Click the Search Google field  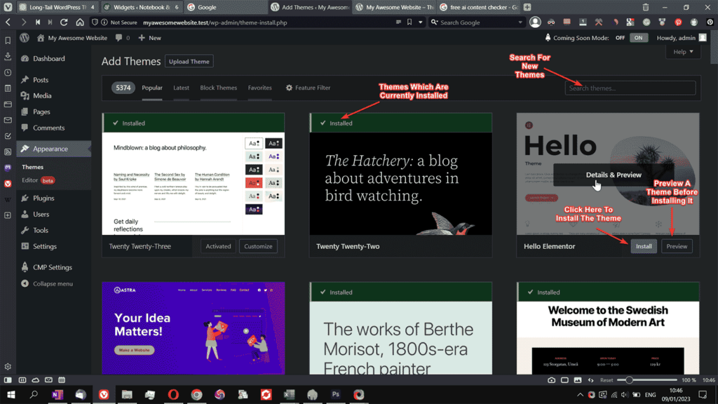477,22
